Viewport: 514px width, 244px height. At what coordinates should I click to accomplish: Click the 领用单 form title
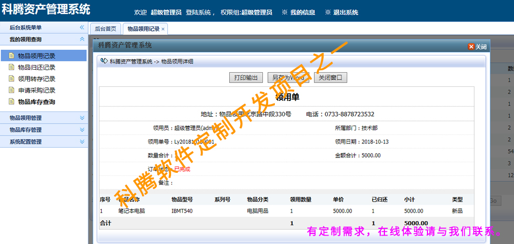[287, 97]
